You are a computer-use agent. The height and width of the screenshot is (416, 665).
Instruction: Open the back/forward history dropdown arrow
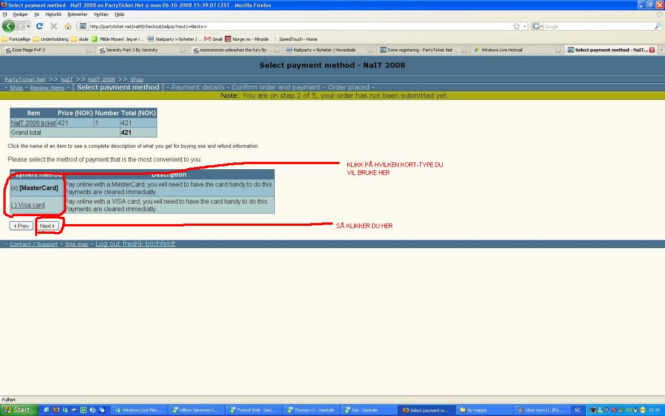28,26
